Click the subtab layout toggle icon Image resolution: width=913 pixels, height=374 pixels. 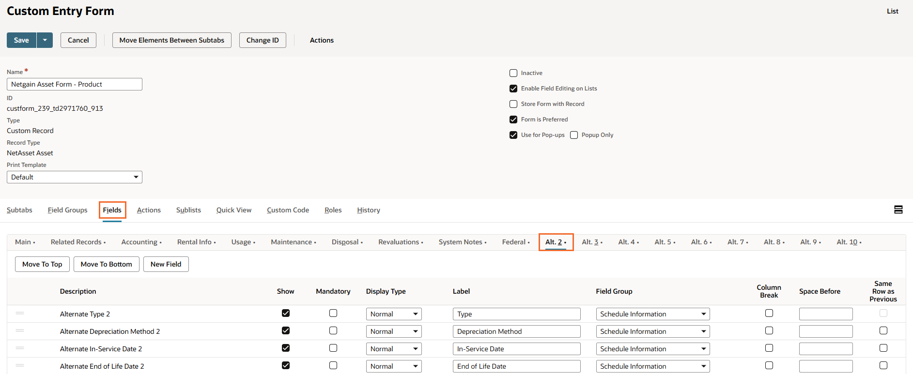point(898,209)
